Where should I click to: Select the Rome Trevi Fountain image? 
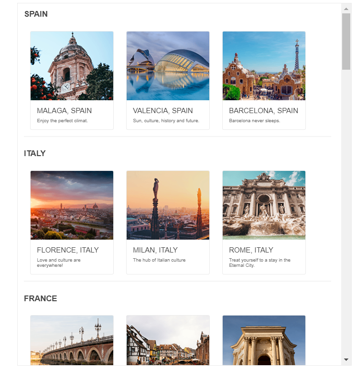[x=264, y=205]
